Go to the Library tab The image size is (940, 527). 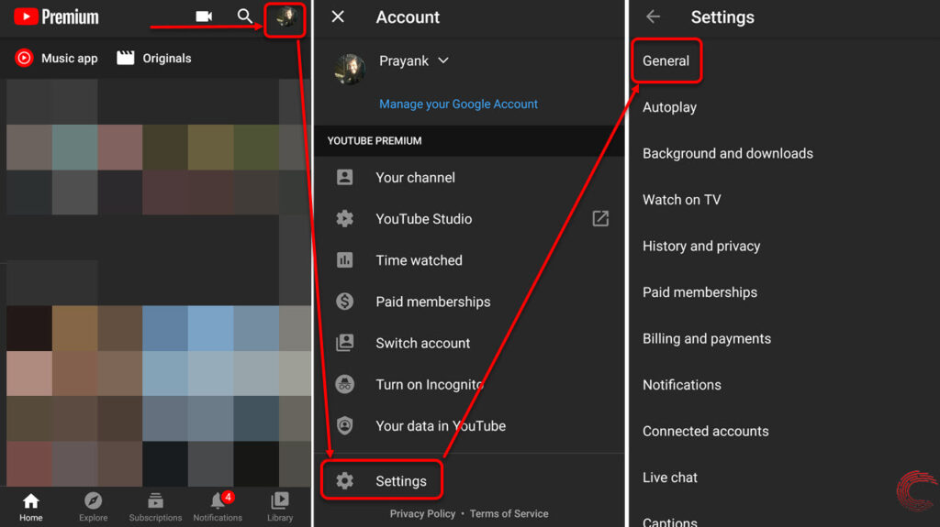(x=280, y=506)
